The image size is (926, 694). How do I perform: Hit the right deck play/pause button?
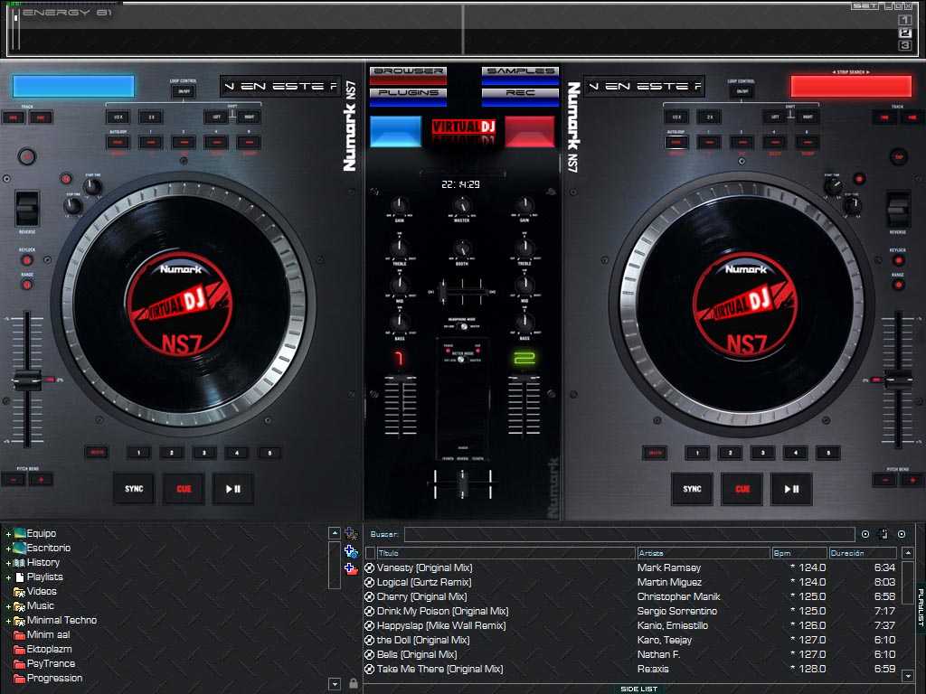coord(791,489)
